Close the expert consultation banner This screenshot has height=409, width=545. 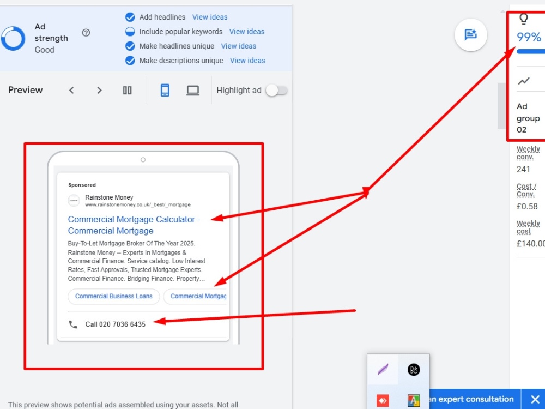[535, 399]
